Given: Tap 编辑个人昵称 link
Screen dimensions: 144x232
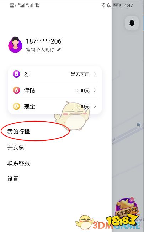Looking at the screenshot, I should (40, 50).
